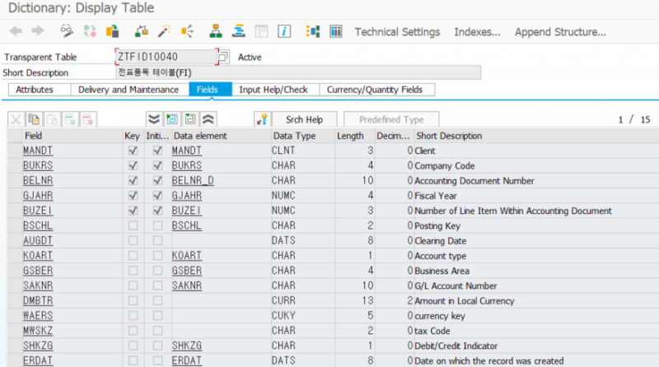Go back with the left arrow icon
This screenshot has height=367, width=659.
tap(16, 31)
